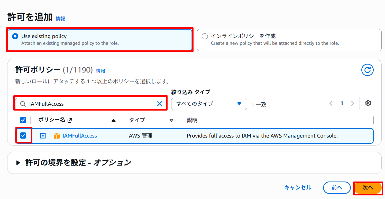Click the キャンセル link

(298, 188)
